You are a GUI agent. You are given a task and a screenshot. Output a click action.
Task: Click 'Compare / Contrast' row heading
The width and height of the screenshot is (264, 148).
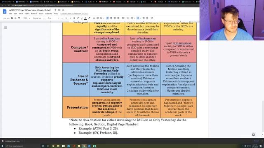[x=79, y=49]
